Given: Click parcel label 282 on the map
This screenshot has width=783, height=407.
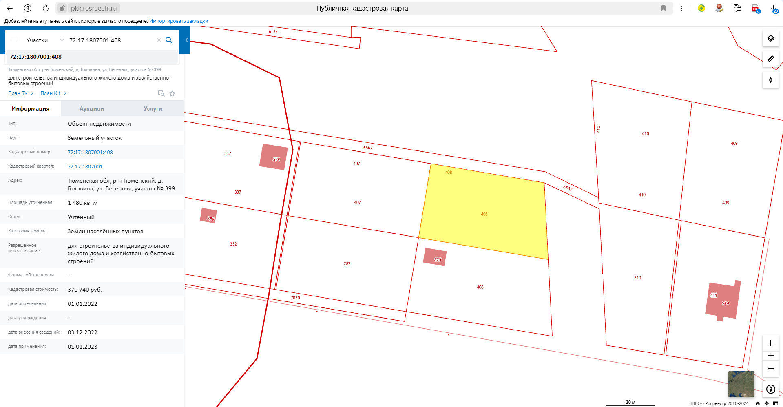Looking at the screenshot, I should point(347,263).
